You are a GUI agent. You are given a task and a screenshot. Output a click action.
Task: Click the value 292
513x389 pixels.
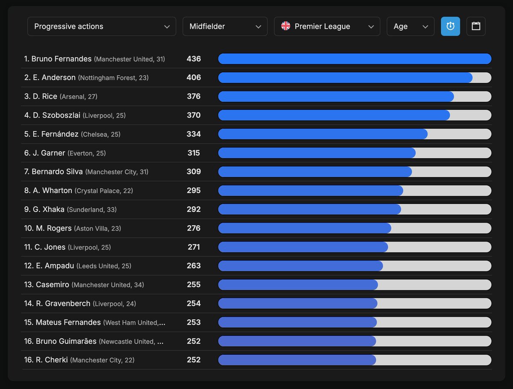(194, 209)
